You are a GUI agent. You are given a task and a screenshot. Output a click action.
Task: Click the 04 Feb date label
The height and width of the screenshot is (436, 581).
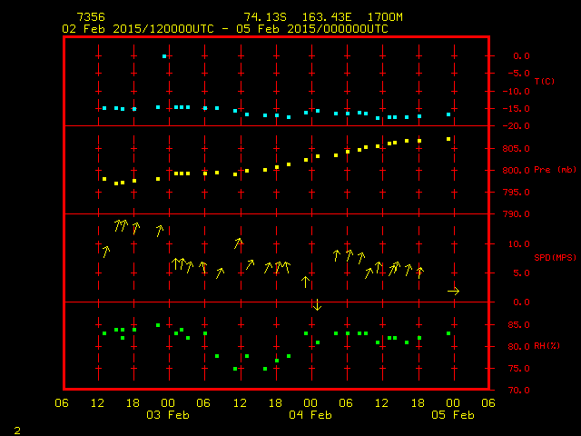(310, 415)
